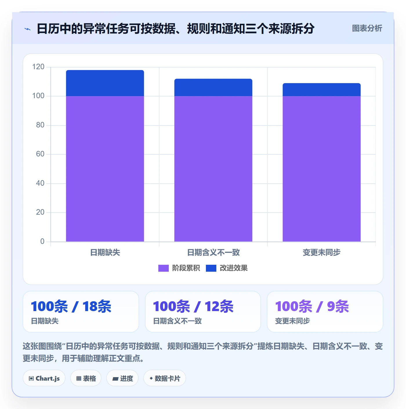Click the purple bar for 日期缺失
Image resolution: width=406 pixels, height=409 pixels.
[x=105, y=169]
